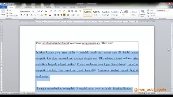The image size is (173, 97).
Task: Open the English (U.S.) language combo box
Action: tap(162, 10)
